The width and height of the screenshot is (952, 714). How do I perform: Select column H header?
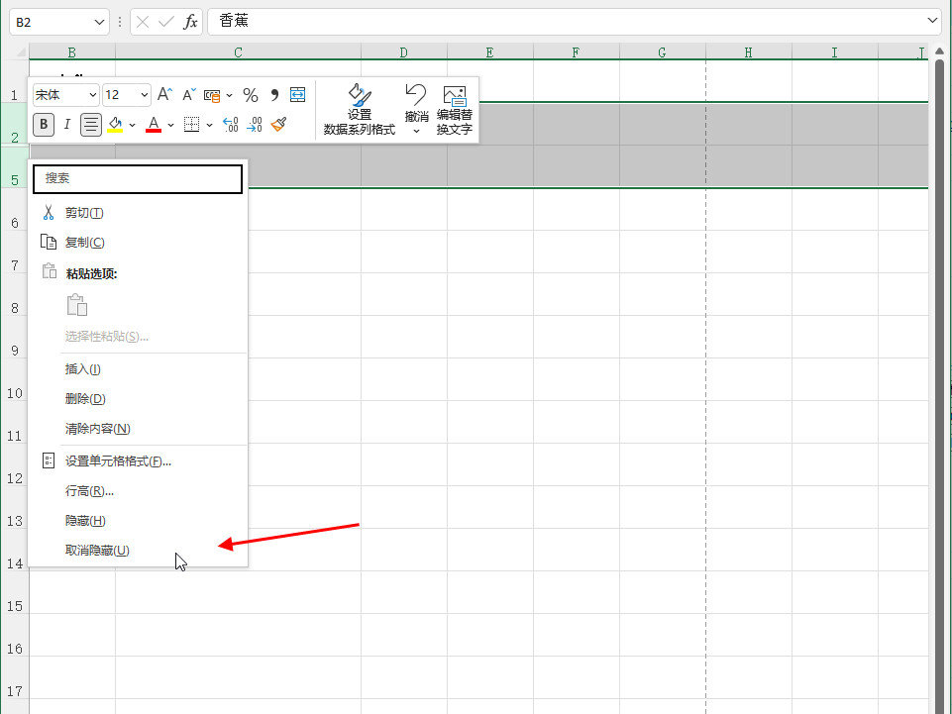coord(749,52)
